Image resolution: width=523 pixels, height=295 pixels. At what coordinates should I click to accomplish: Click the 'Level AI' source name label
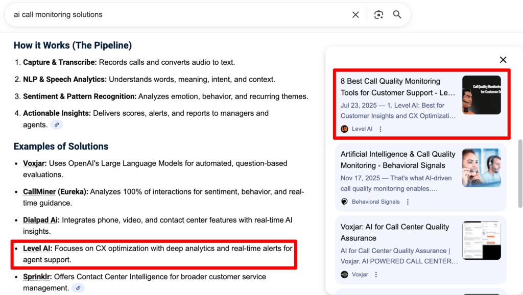(362, 129)
